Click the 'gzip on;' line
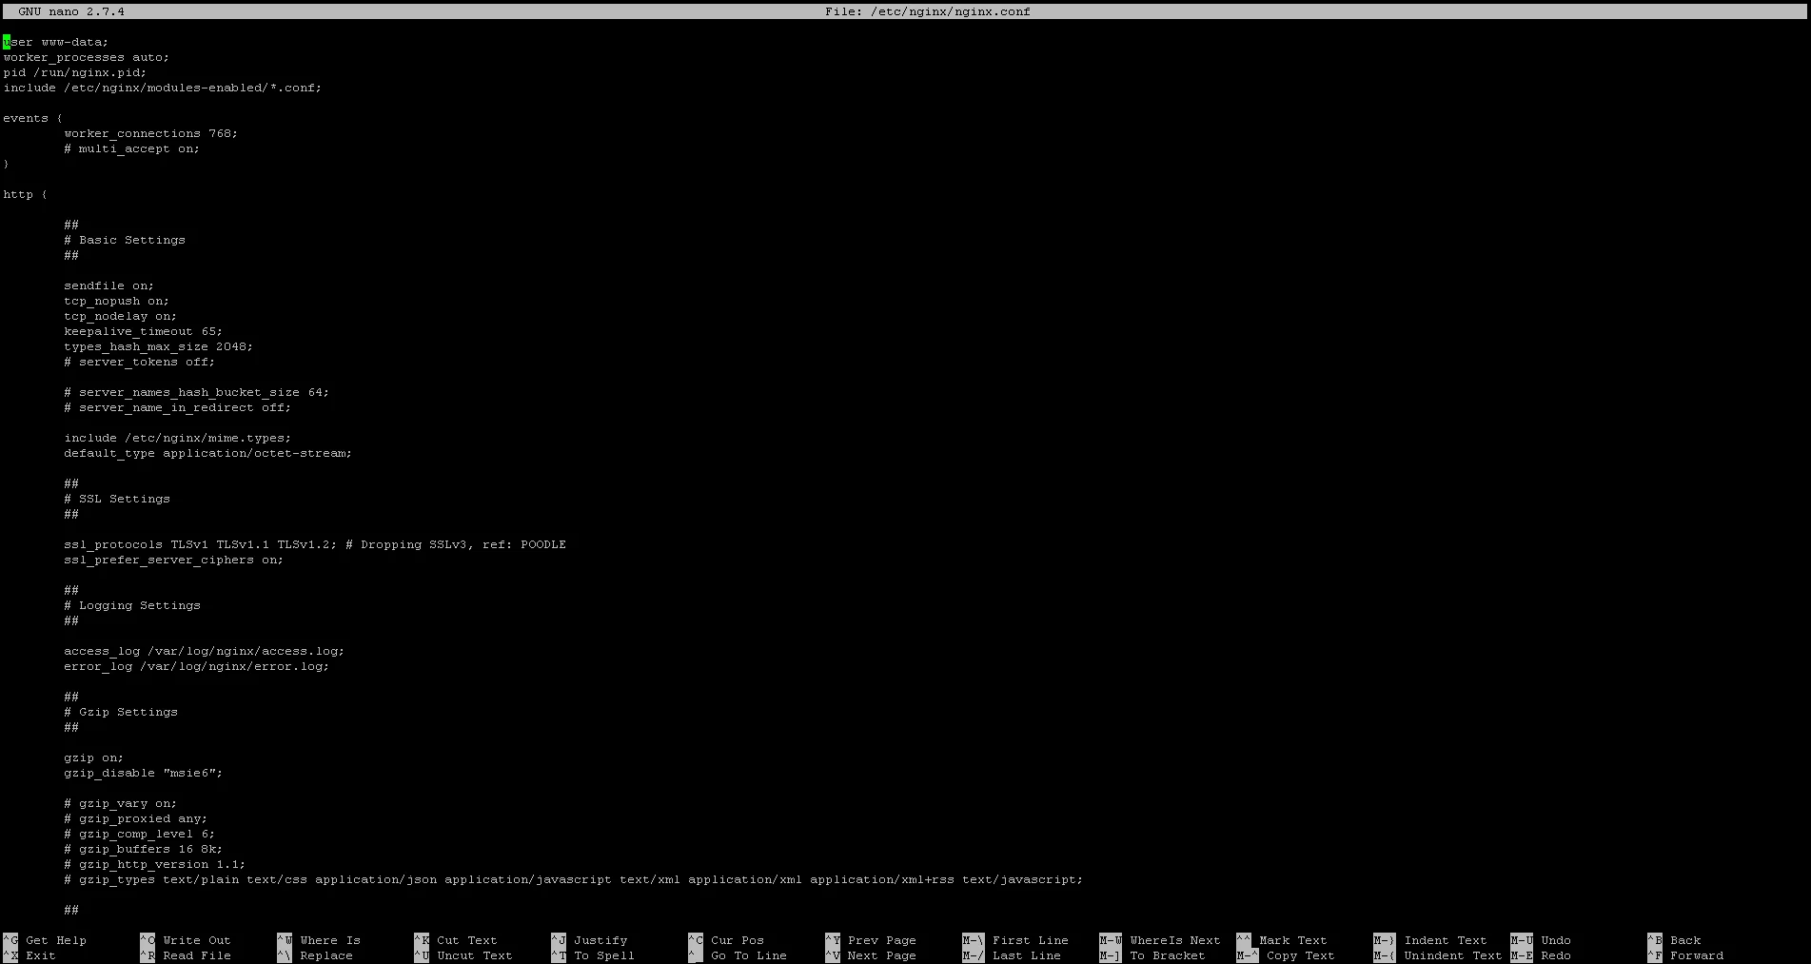Image resolution: width=1811 pixels, height=964 pixels. pos(94,757)
